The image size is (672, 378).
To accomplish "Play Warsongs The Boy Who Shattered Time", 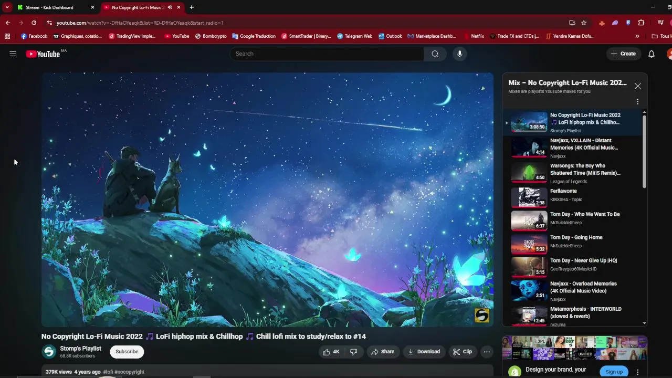I will [572, 173].
